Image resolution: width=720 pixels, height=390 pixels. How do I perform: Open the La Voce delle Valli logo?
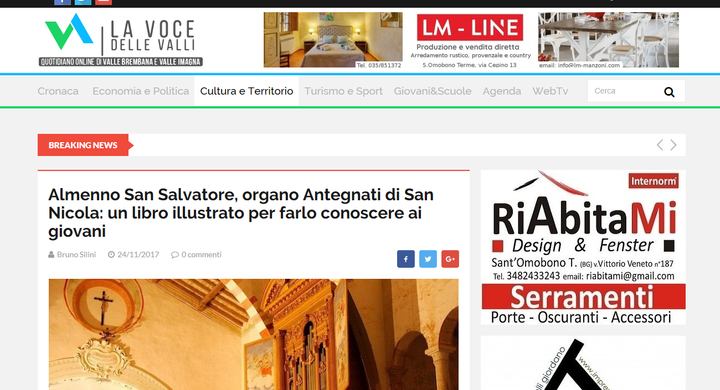(x=121, y=40)
